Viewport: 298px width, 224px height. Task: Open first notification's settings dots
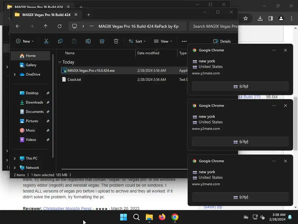(x=274, y=50)
